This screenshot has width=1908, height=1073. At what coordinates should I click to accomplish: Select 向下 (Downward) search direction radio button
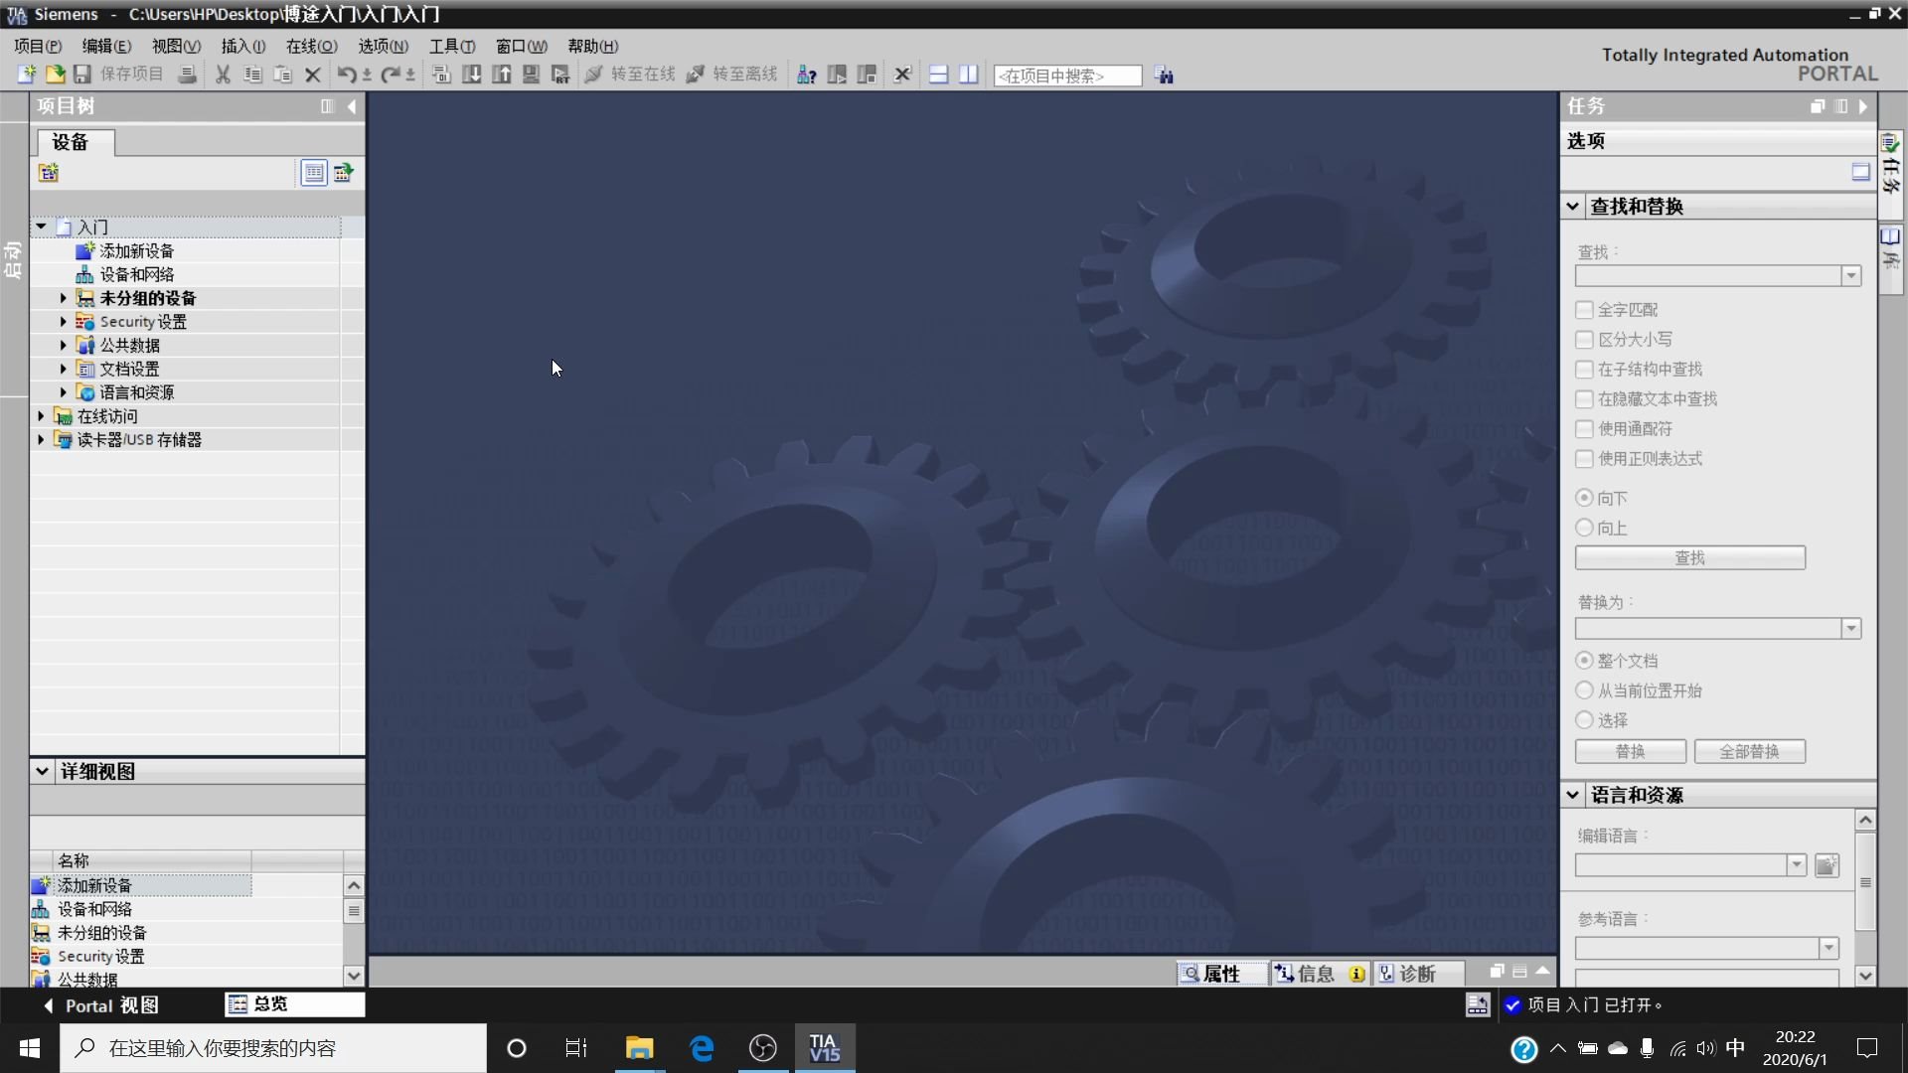tap(1584, 497)
